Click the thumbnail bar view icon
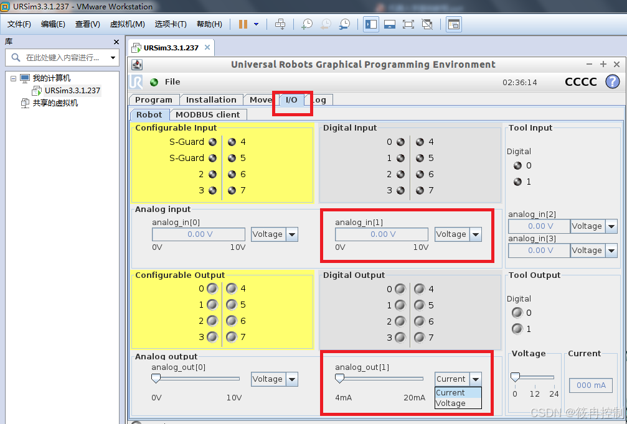Viewport: 627px width, 424px height. click(x=390, y=24)
